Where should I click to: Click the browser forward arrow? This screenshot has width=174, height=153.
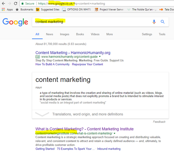[x=10, y=4]
